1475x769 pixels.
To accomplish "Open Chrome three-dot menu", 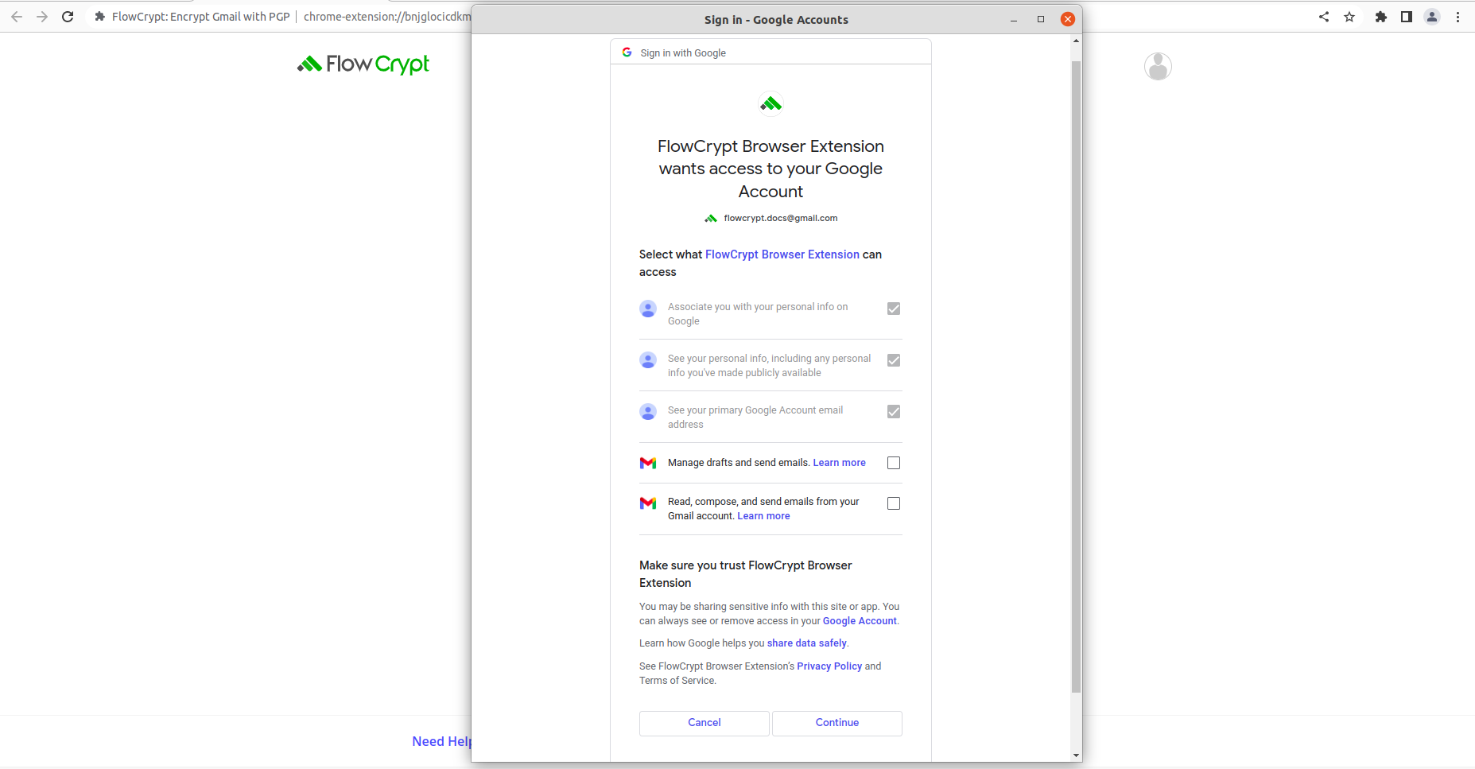I will (x=1458, y=17).
